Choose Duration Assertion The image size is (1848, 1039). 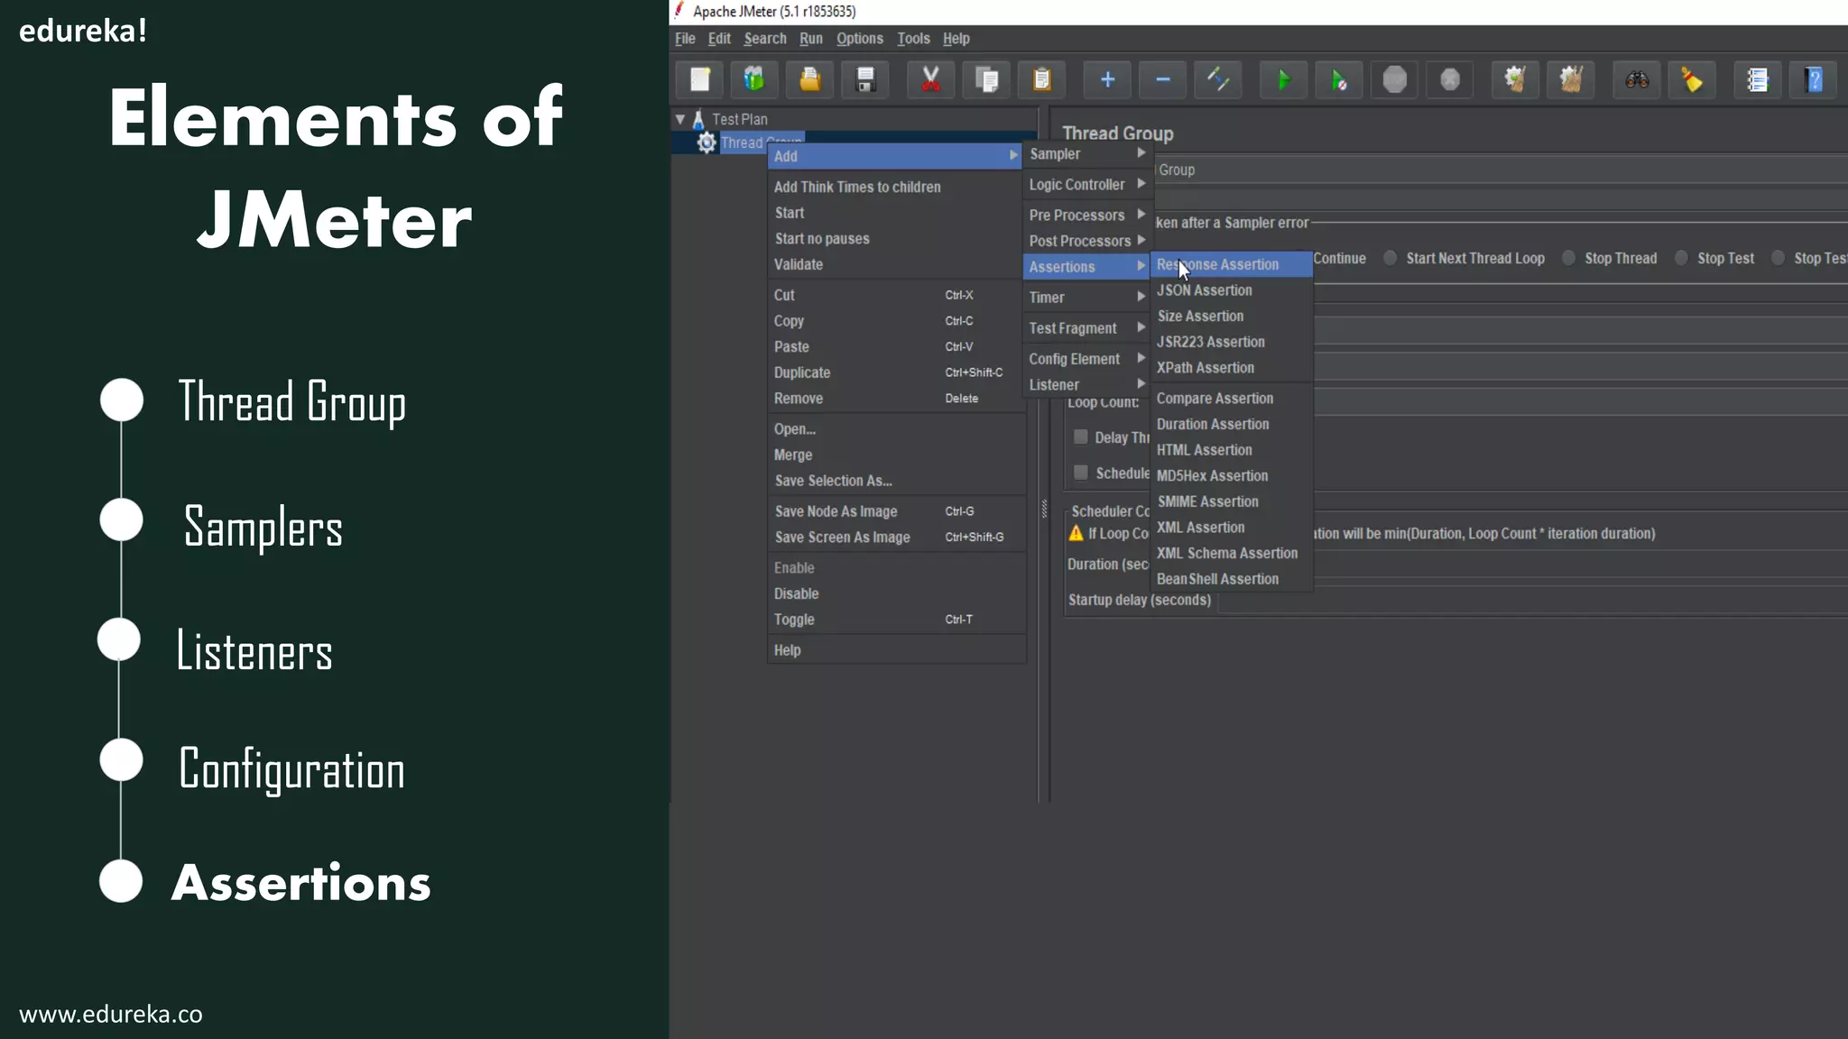(x=1232, y=424)
